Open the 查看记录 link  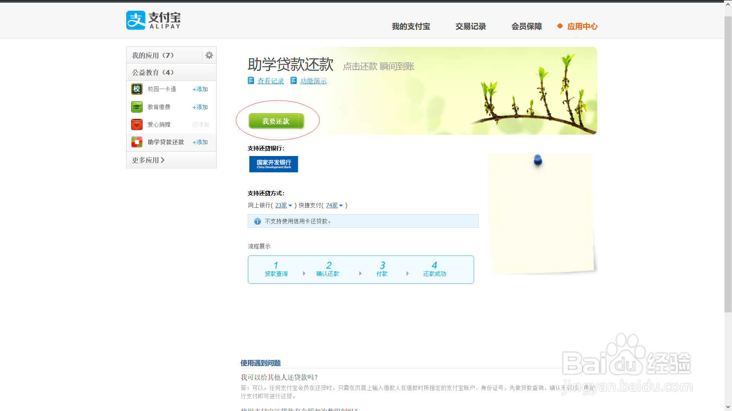point(271,81)
